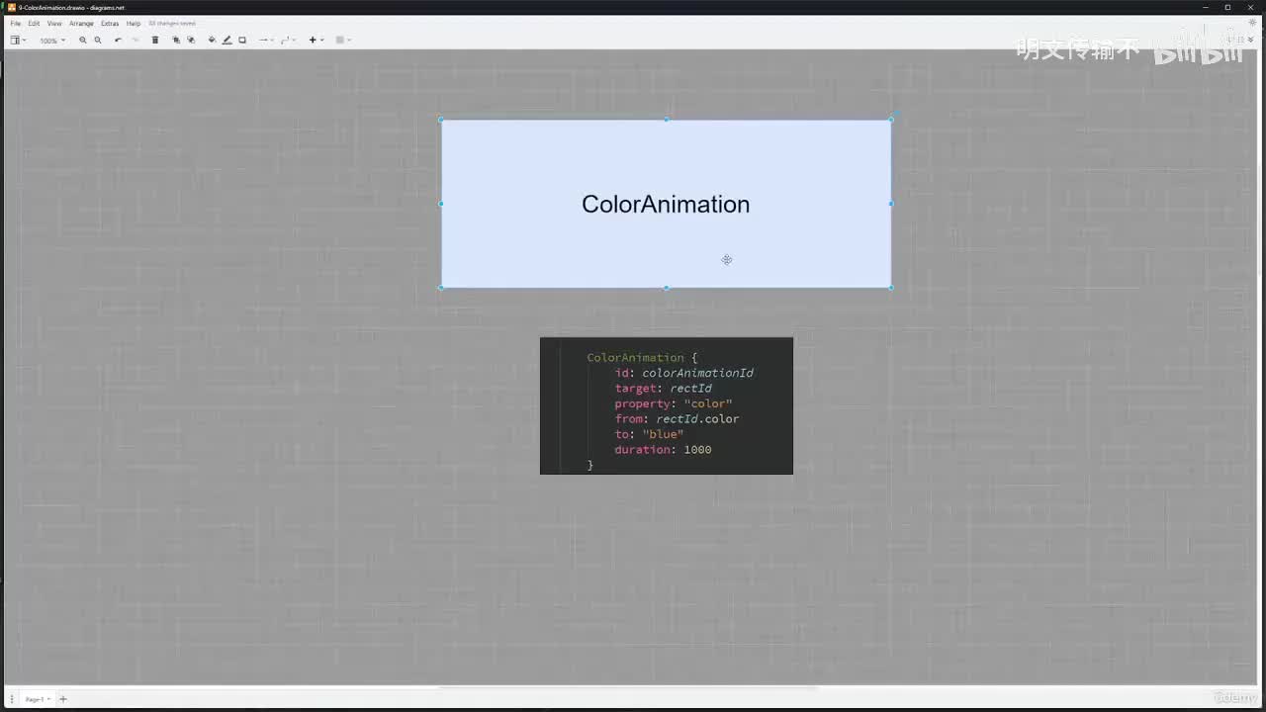The image size is (1266, 712).
Task: Minimize the diagrams.net window
Action: pyautogui.click(x=1207, y=7)
